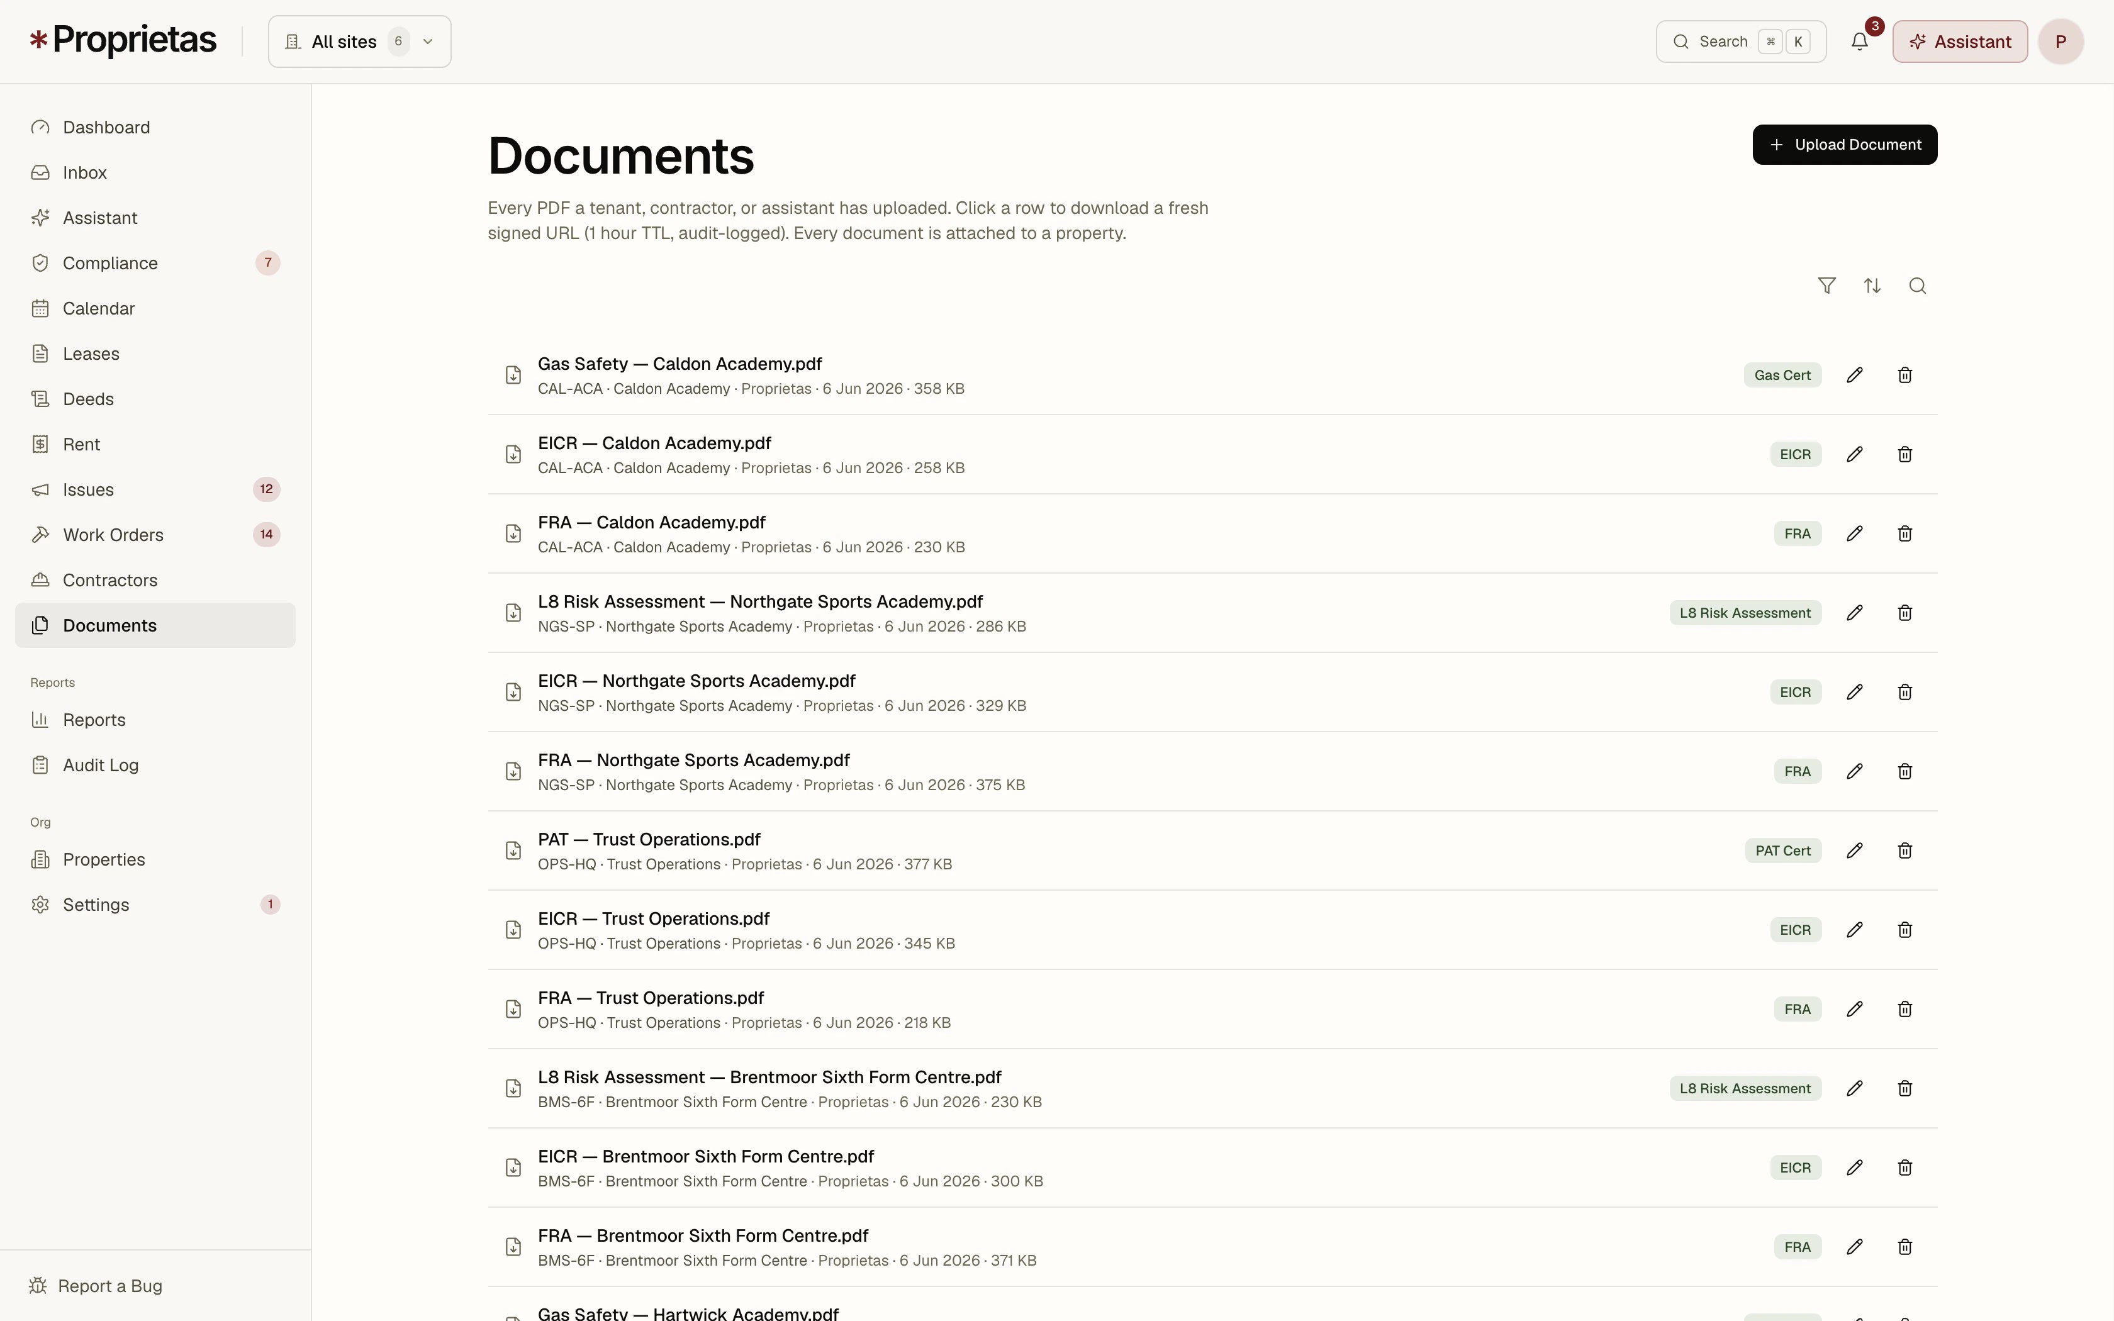Delete EICR — Caldon Academy.pdf
The width and height of the screenshot is (2114, 1321).
1905,454
